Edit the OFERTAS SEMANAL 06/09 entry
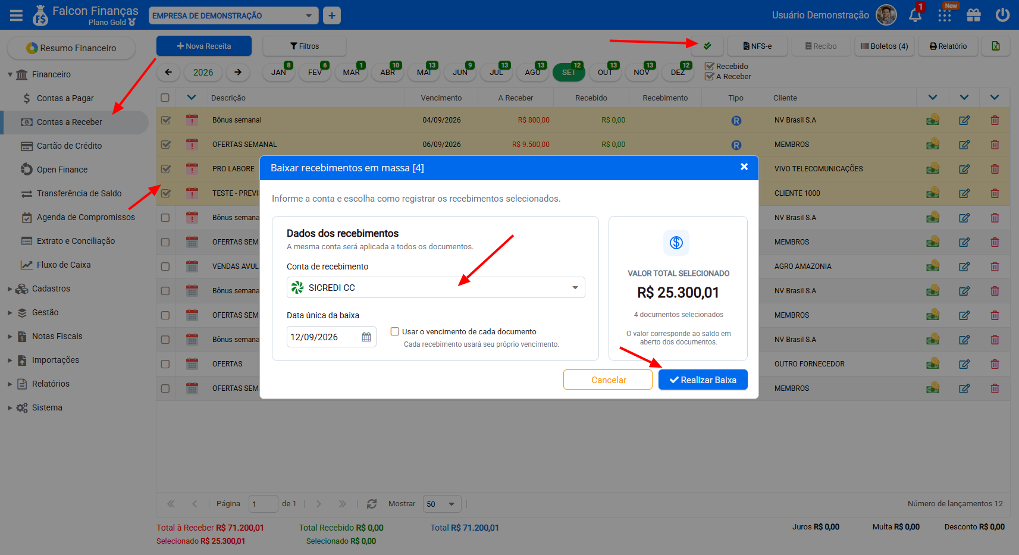 point(964,145)
